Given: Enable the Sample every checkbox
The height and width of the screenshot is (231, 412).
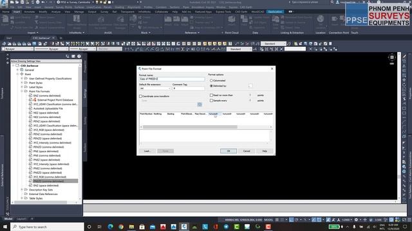Looking at the screenshot, I should [x=211, y=100].
